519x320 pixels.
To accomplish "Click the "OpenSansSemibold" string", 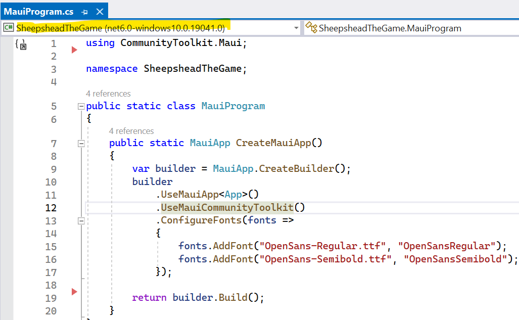I will (x=455, y=259).
